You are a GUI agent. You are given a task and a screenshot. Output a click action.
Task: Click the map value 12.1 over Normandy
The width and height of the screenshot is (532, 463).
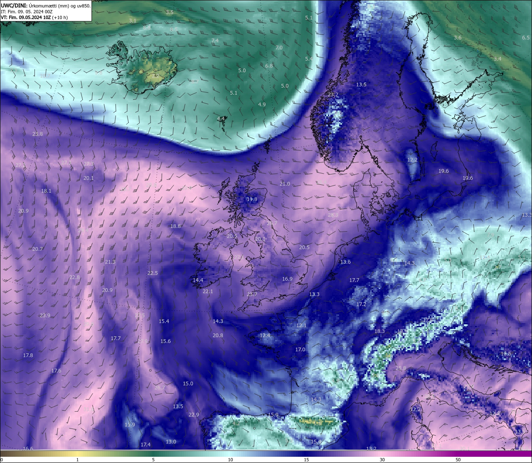pyautogui.click(x=301, y=325)
